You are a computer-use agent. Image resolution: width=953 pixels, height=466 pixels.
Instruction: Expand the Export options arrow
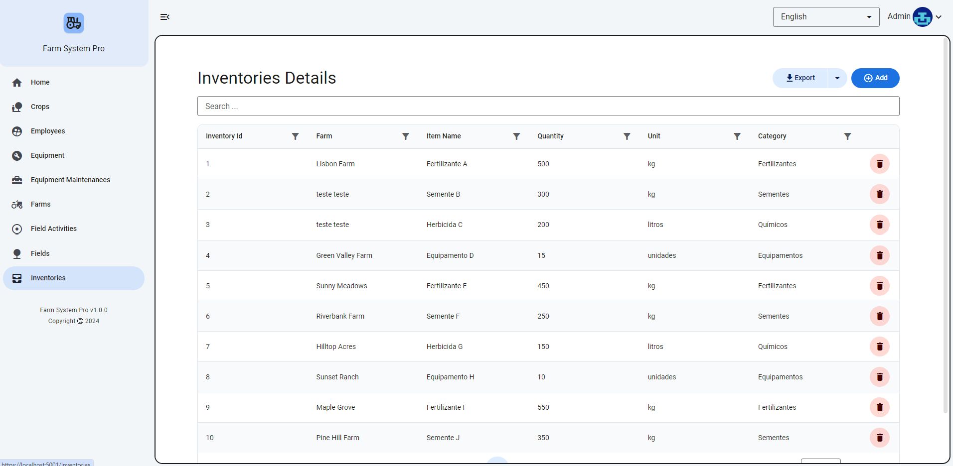click(837, 78)
